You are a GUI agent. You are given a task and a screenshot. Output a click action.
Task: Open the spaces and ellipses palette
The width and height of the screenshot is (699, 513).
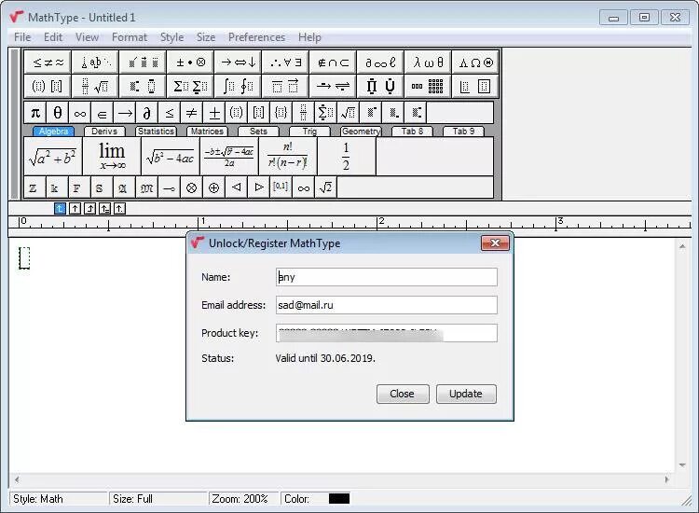tap(95, 62)
